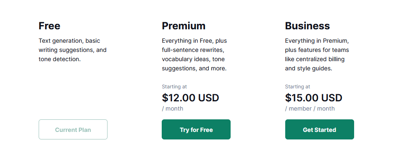Image resolution: width=402 pixels, height=165 pixels.
Task: Click the "/ member / month" billing label
Action: [310, 108]
